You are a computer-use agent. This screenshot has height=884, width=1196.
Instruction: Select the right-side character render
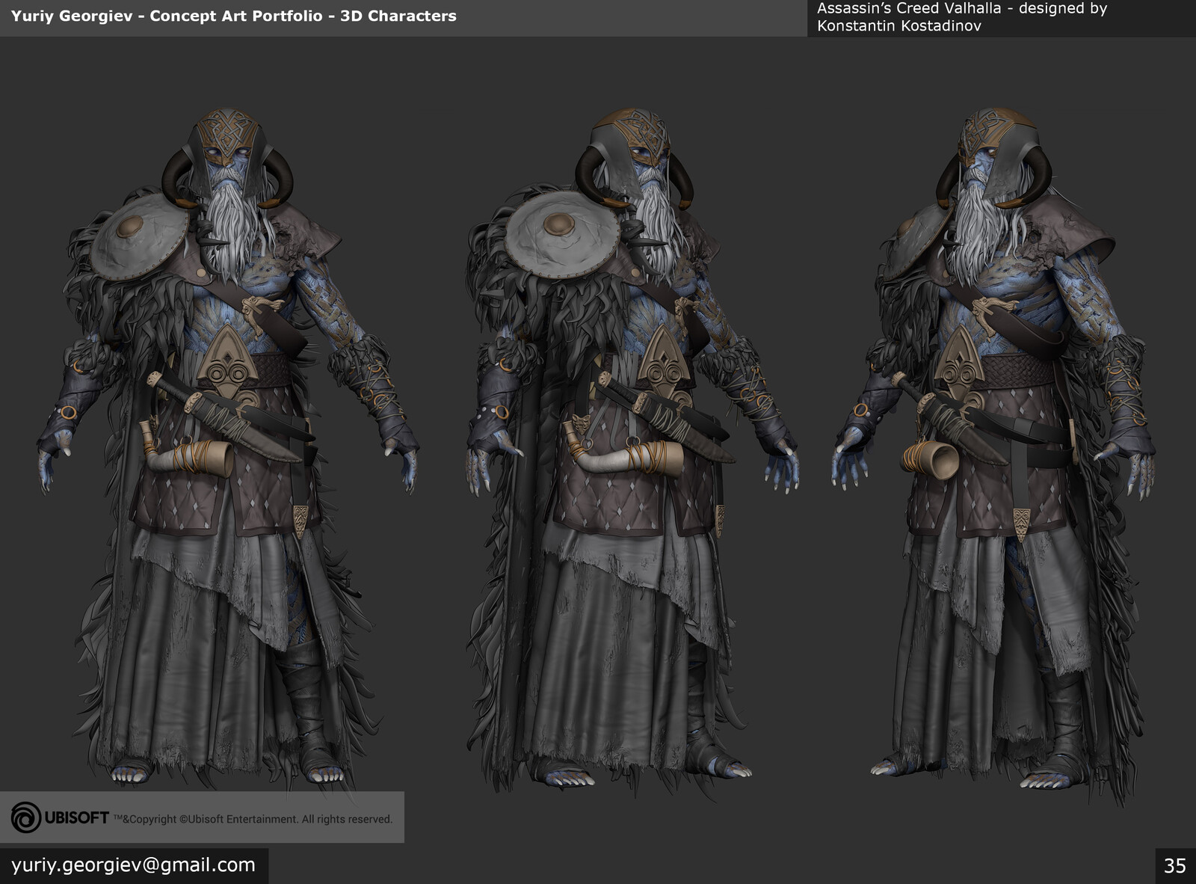coord(994,455)
